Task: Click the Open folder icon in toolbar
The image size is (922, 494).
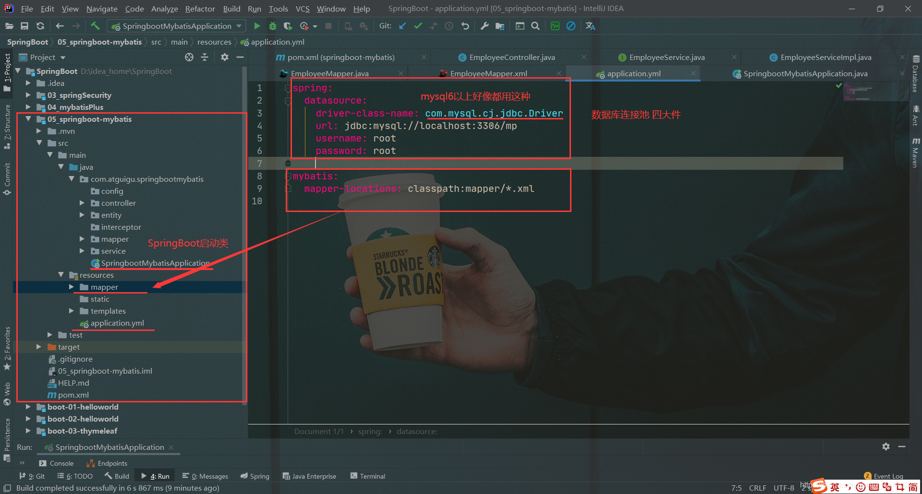Action: pyautogui.click(x=9, y=26)
